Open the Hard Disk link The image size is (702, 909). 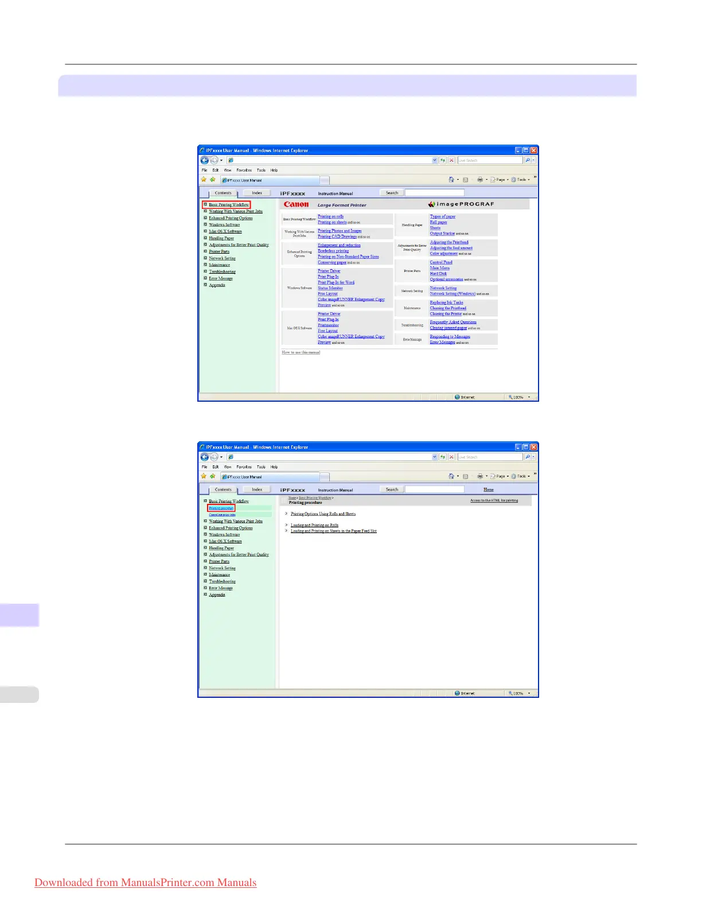[x=438, y=273]
